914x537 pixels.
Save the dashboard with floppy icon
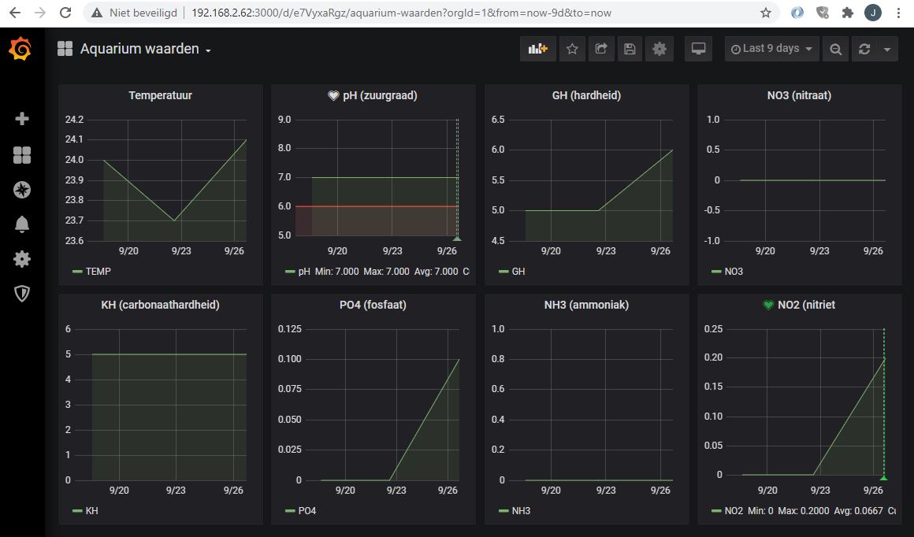pos(630,49)
